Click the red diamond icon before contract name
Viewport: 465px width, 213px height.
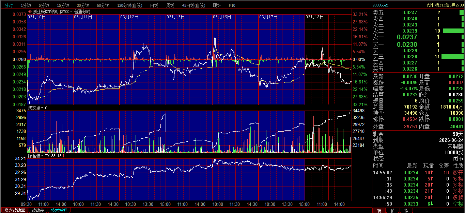point(30,12)
